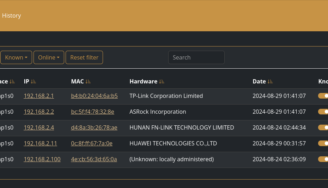328x188 pixels.
Task: Open IP link 192.168.2.4
Action: (39, 127)
